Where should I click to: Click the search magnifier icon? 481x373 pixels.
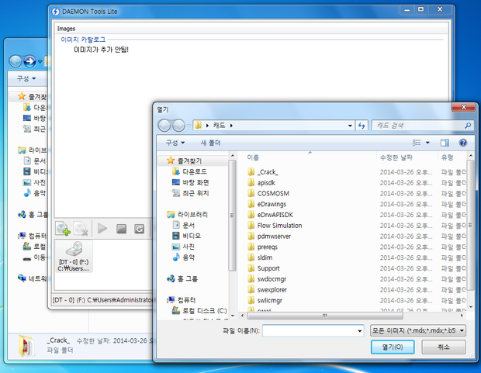click(468, 126)
